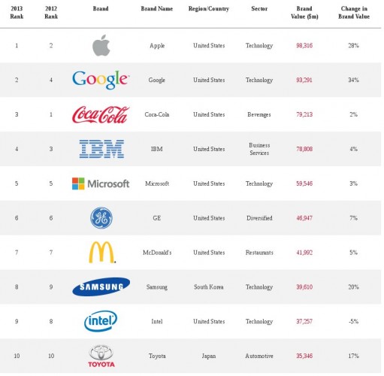Screen dimensions: 384x376
Task: Click the GE circular logo
Action: (x=101, y=218)
